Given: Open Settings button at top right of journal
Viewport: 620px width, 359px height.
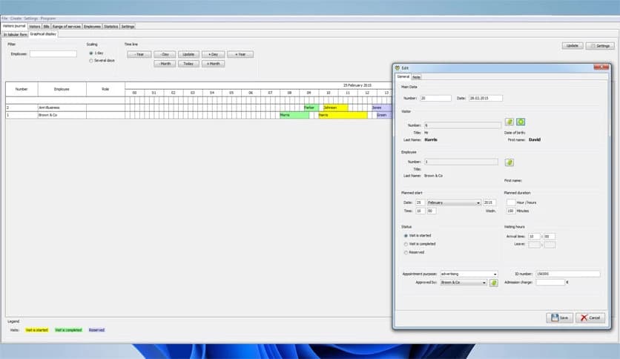Looking at the screenshot, I should point(600,45).
